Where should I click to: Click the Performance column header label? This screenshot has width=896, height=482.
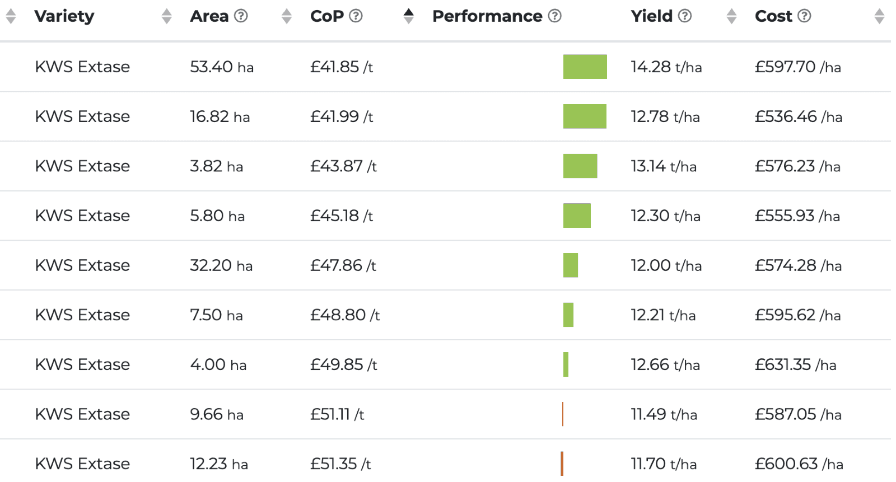tap(487, 16)
